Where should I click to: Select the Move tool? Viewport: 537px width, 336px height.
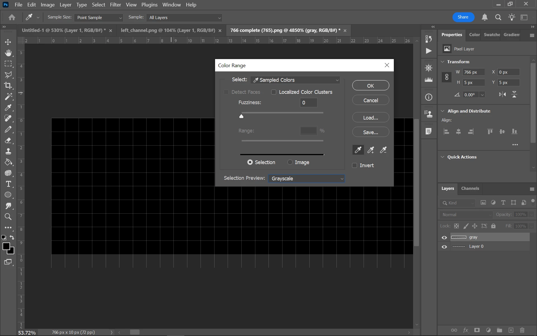(8, 42)
